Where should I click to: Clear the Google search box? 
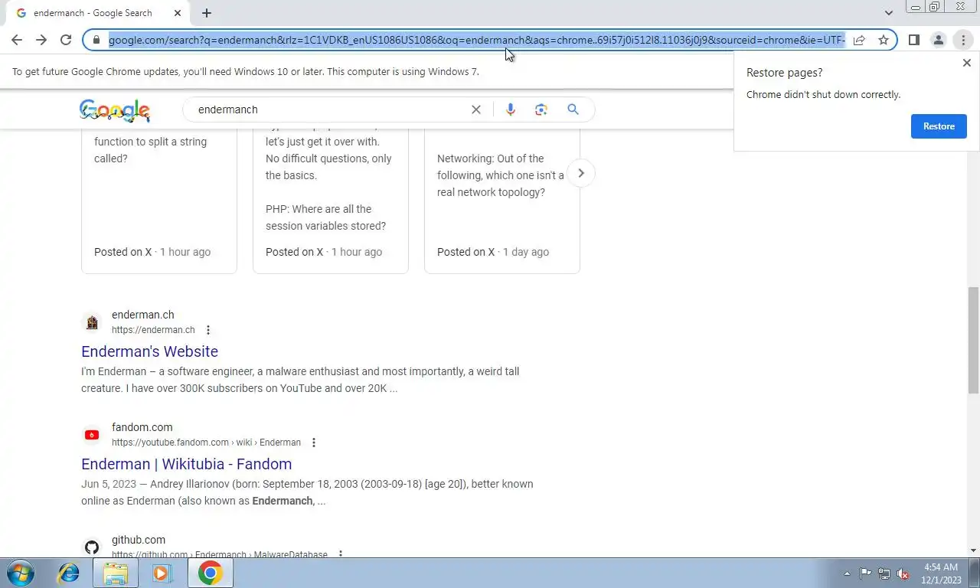476,109
